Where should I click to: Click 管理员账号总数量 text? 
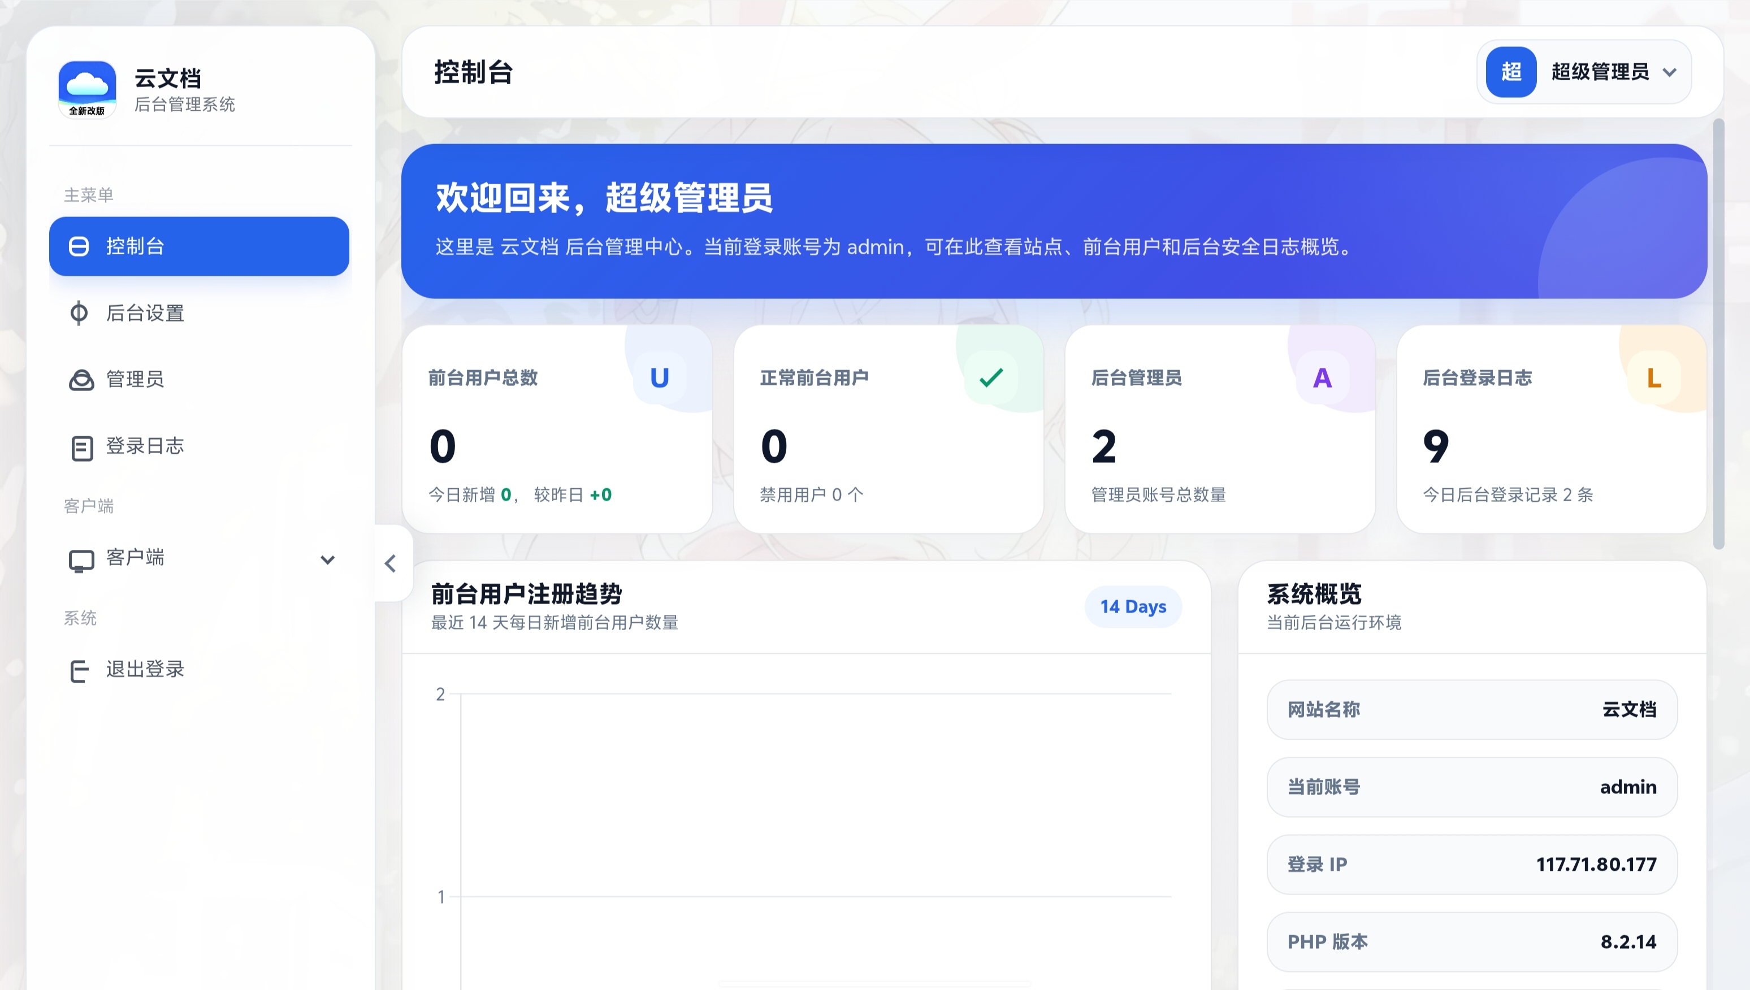(x=1158, y=495)
